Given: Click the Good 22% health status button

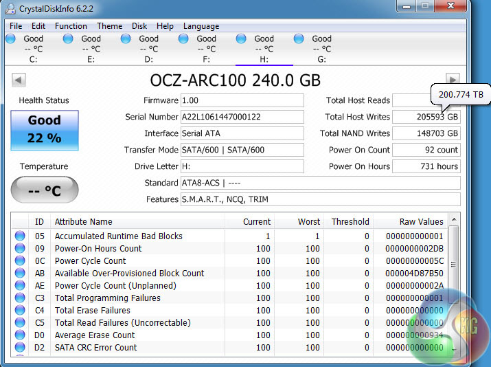Looking at the screenshot, I should pyautogui.click(x=45, y=129).
